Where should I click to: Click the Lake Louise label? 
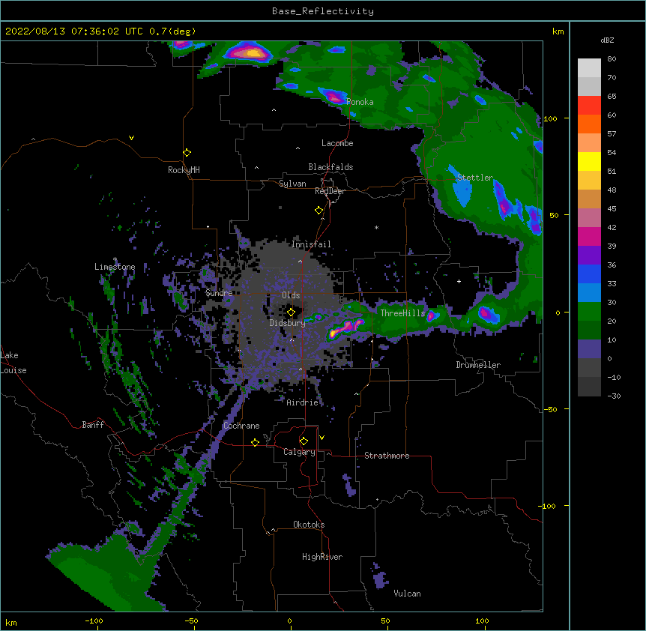(13, 363)
